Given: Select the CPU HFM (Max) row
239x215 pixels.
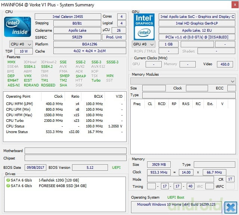Looking at the screenshot, I should [65, 115].
